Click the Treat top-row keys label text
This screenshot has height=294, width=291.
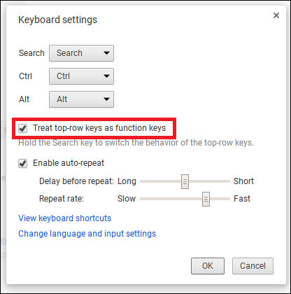pos(99,128)
